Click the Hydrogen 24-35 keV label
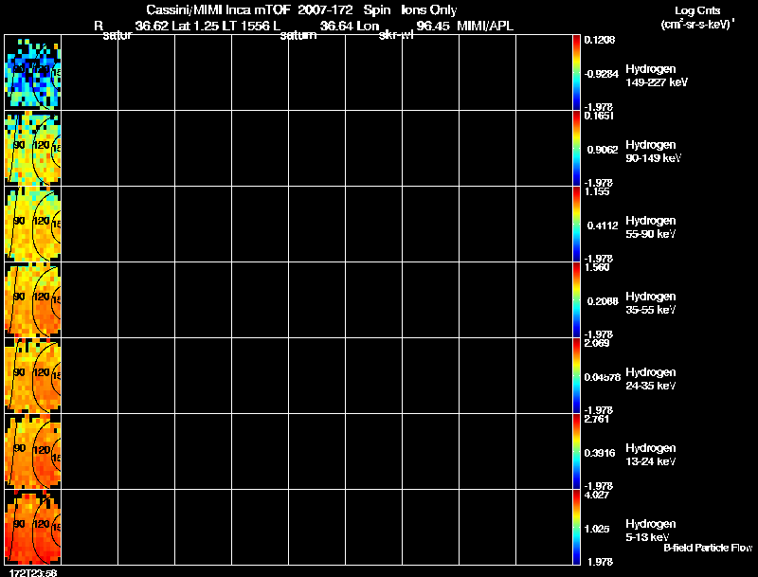This screenshot has width=758, height=577. tap(651, 379)
